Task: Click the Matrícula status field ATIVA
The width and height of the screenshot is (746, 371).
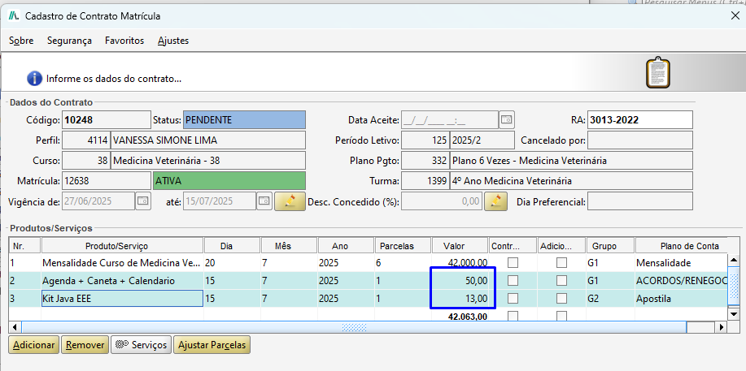Action: pyautogui.click(x=229, y=181)
